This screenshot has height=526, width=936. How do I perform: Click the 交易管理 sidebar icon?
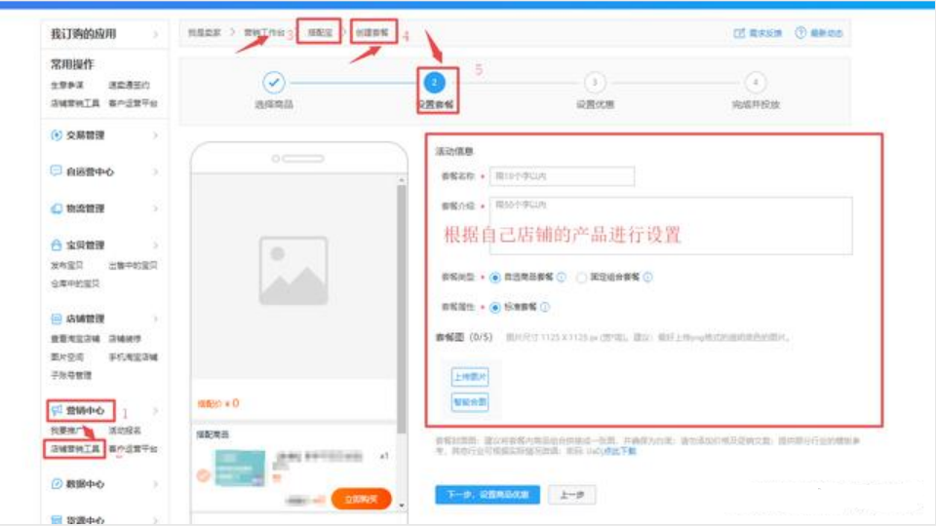[57, 135]
